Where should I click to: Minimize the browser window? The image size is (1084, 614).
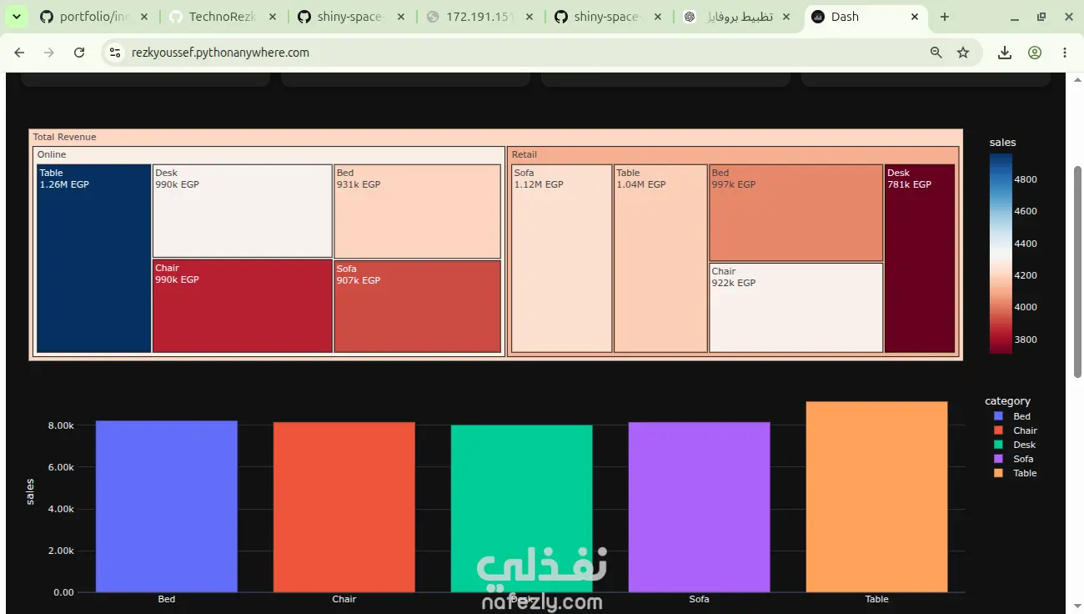pos(1015,17)
